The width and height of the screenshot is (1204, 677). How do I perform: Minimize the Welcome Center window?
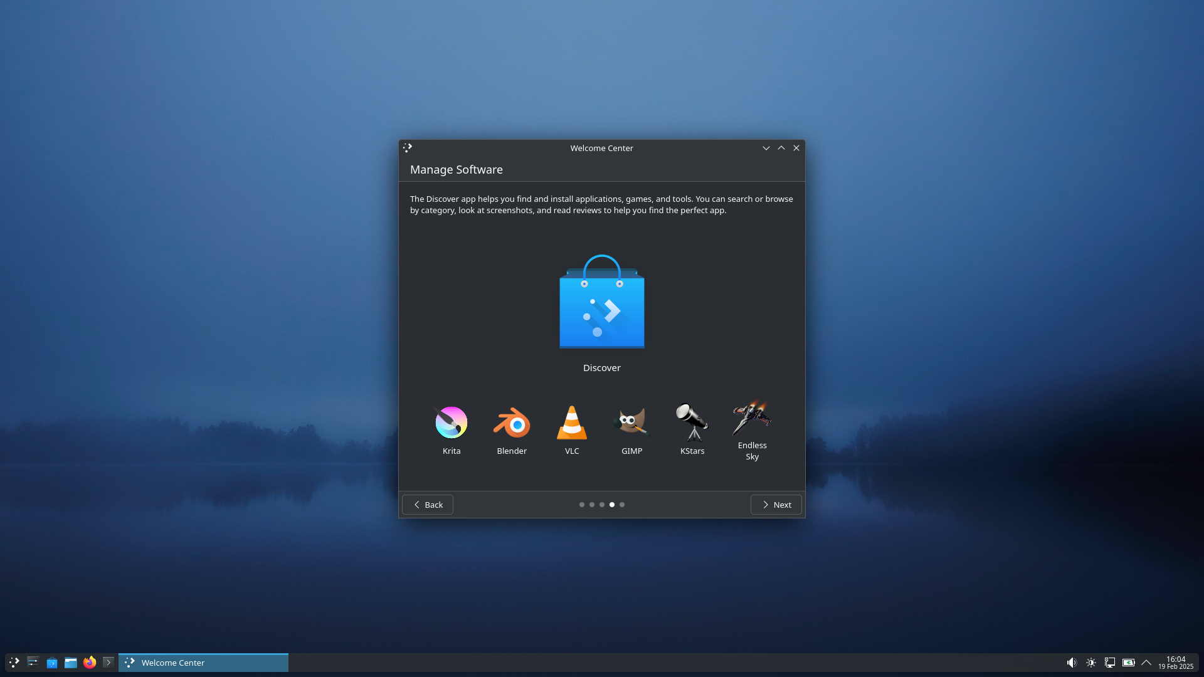pos(766,148)
